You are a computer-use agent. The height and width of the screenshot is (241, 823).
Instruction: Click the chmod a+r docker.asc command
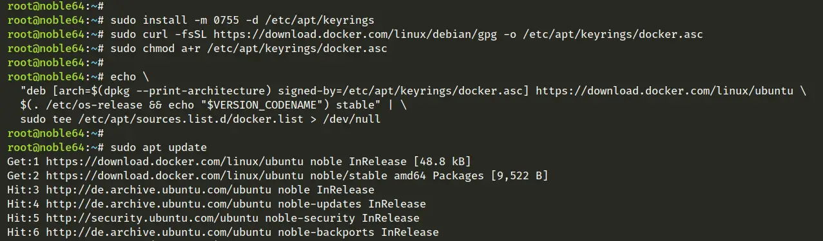(249, 48)
